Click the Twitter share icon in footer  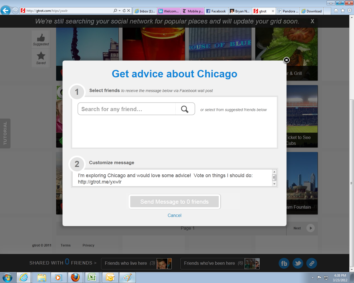click(x=298, y=263)
